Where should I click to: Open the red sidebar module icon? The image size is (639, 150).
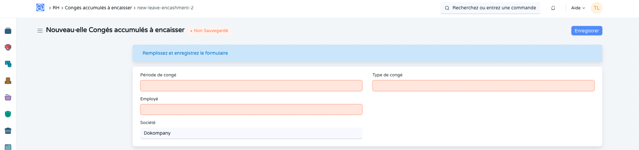(8, 47)
